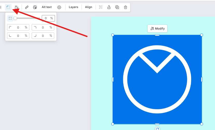Click the corner rounding toolbar icon
215x130 pixels.
[x=8, y=7]
